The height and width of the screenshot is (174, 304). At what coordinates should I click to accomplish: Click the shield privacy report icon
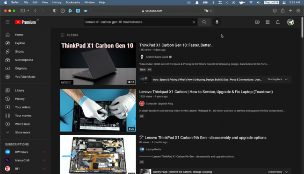point(55,11)
